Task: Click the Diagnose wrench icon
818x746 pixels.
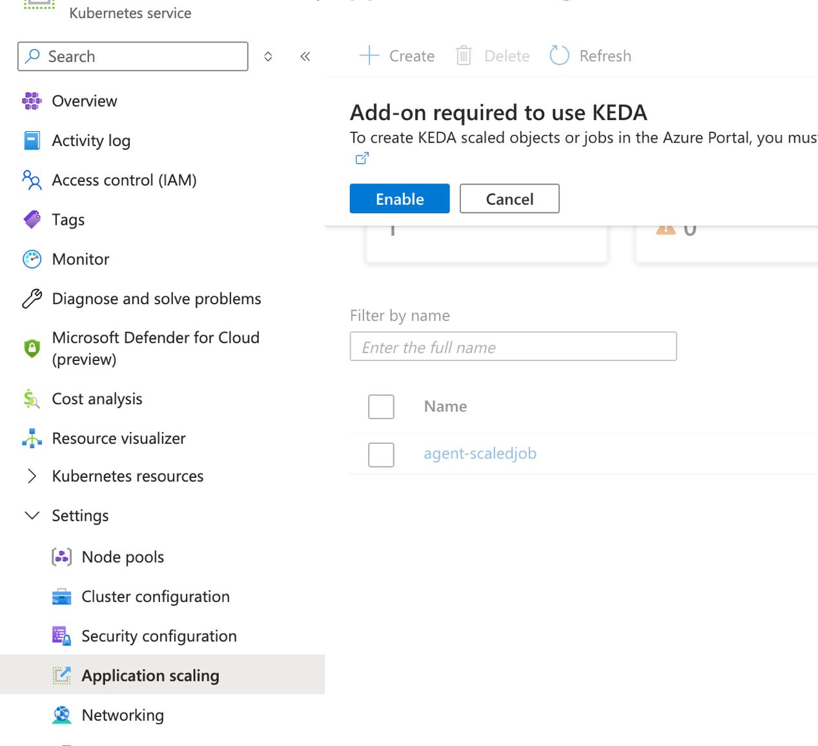Action: (32, 298)
